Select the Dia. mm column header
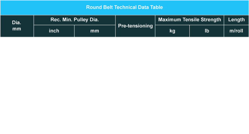This screenshot has height=134, width=249. click(17, 26)
